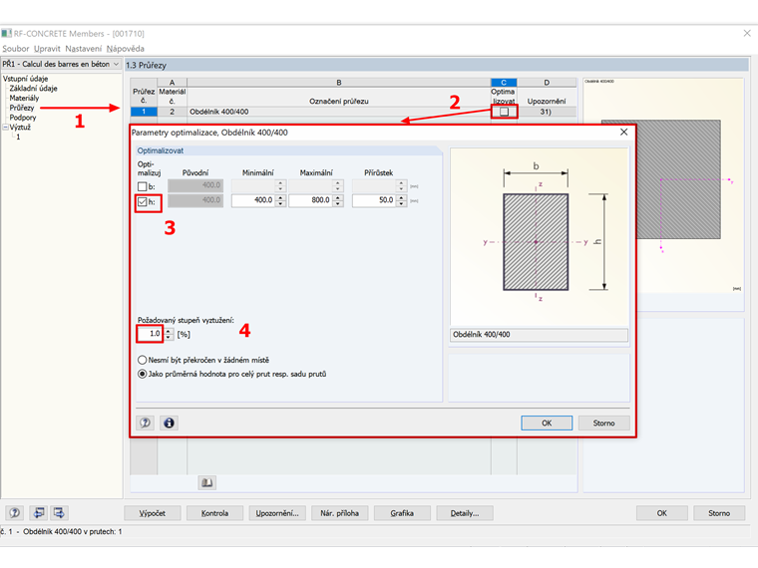Click the Kontrola button
The image size is (758, 568).
point(214,513)
